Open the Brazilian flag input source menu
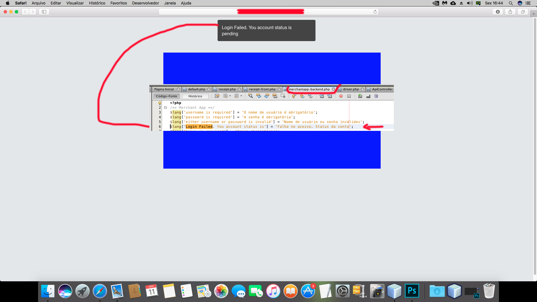Viewport: 537px width, 302px height. point(478,3)
